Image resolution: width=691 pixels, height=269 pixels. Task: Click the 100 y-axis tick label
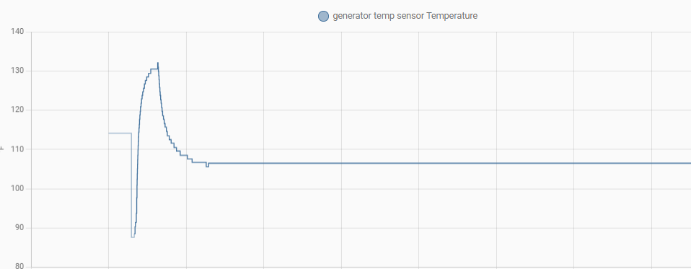click(18, 189)
